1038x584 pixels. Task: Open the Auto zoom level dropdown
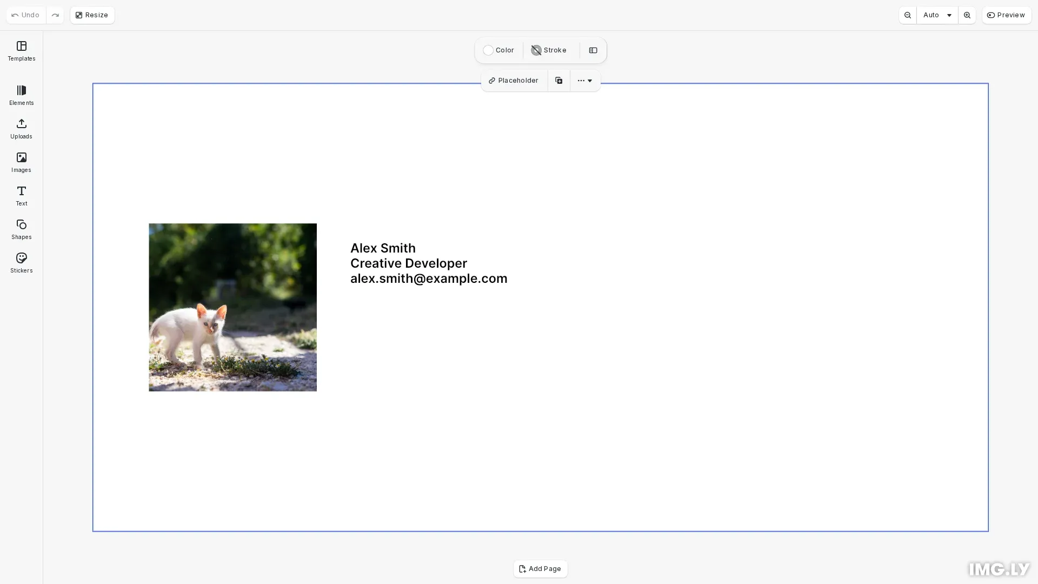click(936, 15)
